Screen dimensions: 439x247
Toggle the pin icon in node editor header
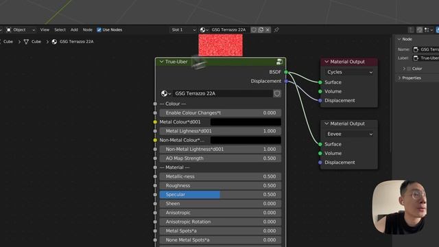point(276,30)
